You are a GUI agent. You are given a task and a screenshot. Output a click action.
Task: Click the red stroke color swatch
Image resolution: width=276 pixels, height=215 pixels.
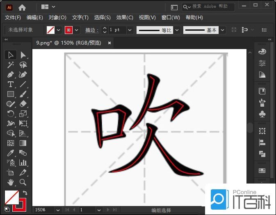point(68,30)
